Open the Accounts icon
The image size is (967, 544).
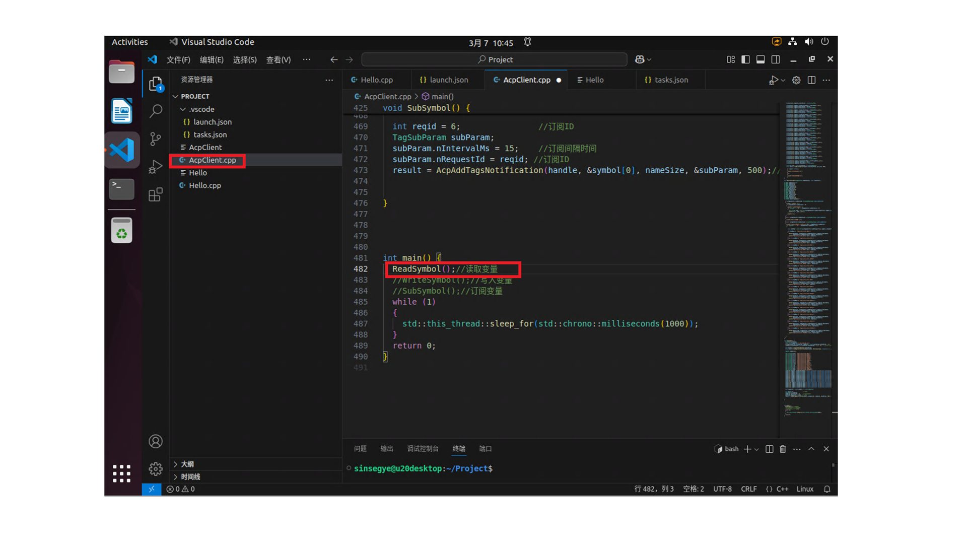pyautogui.click(x=156, y=441)
